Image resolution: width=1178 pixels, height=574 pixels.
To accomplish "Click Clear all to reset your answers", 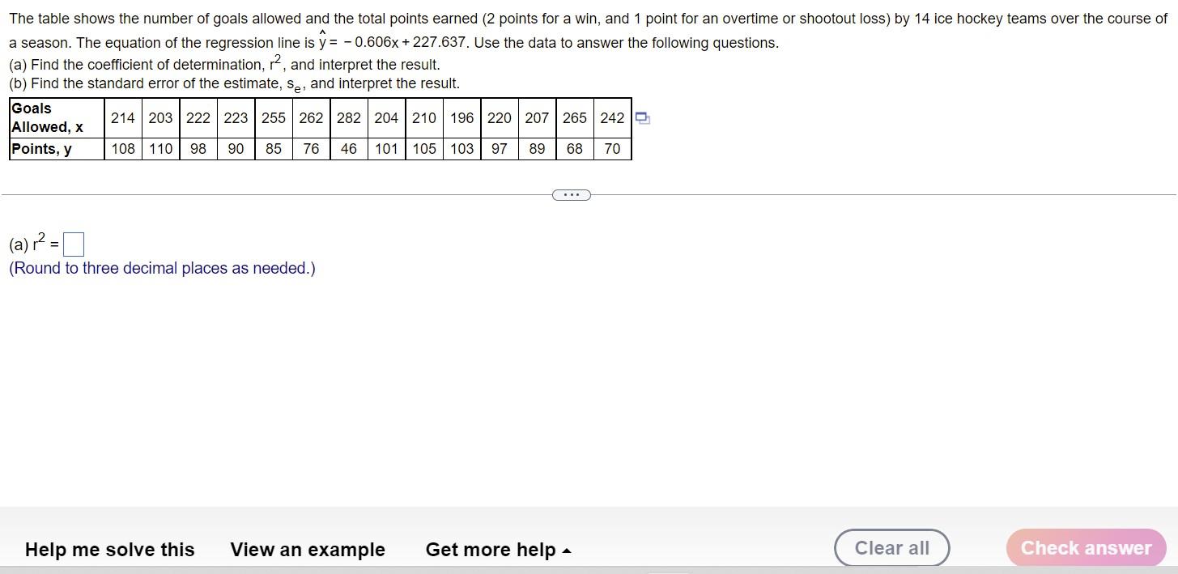I will pos(891,547).
